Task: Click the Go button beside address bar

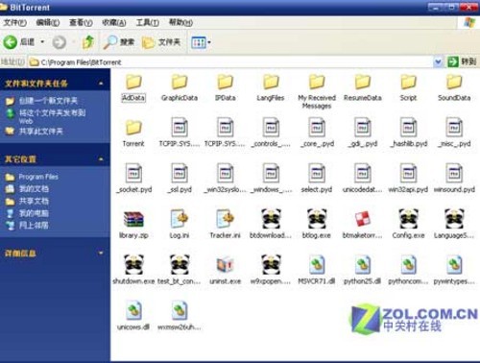Action: (462, 61)
